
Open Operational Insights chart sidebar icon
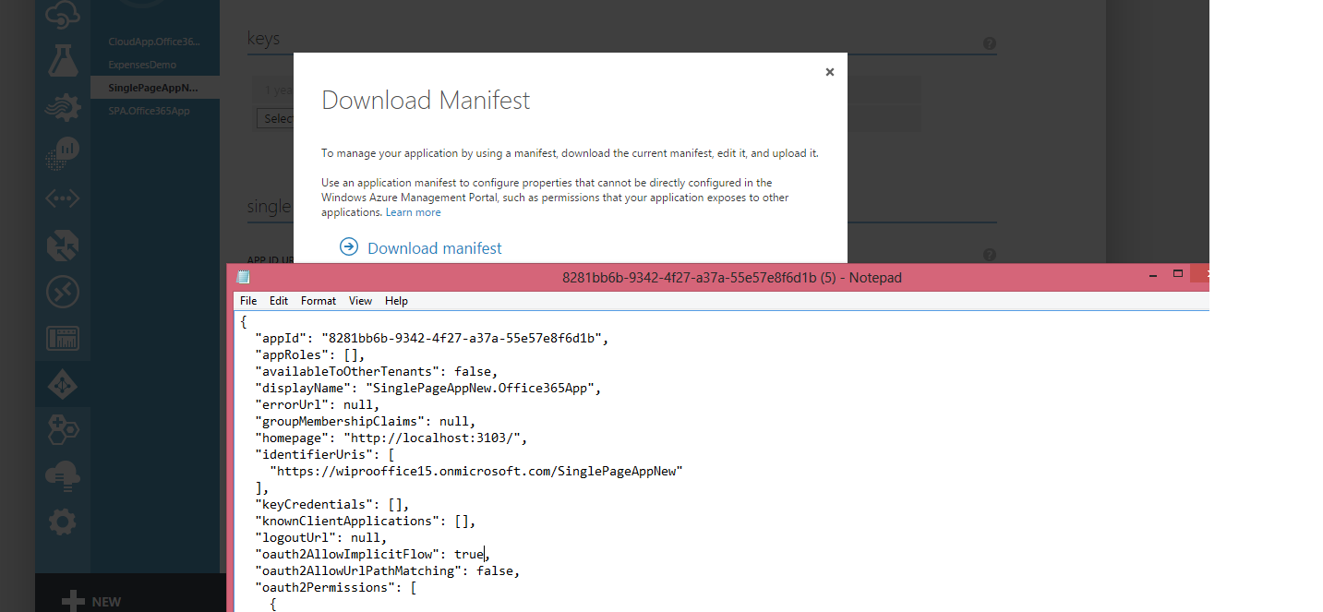point(63,152)
